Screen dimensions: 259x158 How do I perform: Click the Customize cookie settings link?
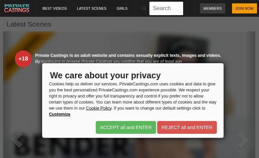point(60,114)
